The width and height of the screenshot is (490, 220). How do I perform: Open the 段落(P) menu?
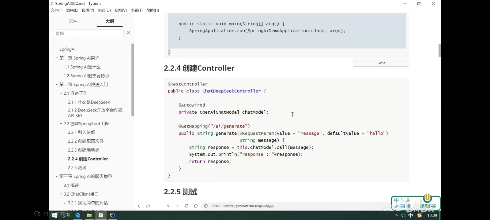88,10
